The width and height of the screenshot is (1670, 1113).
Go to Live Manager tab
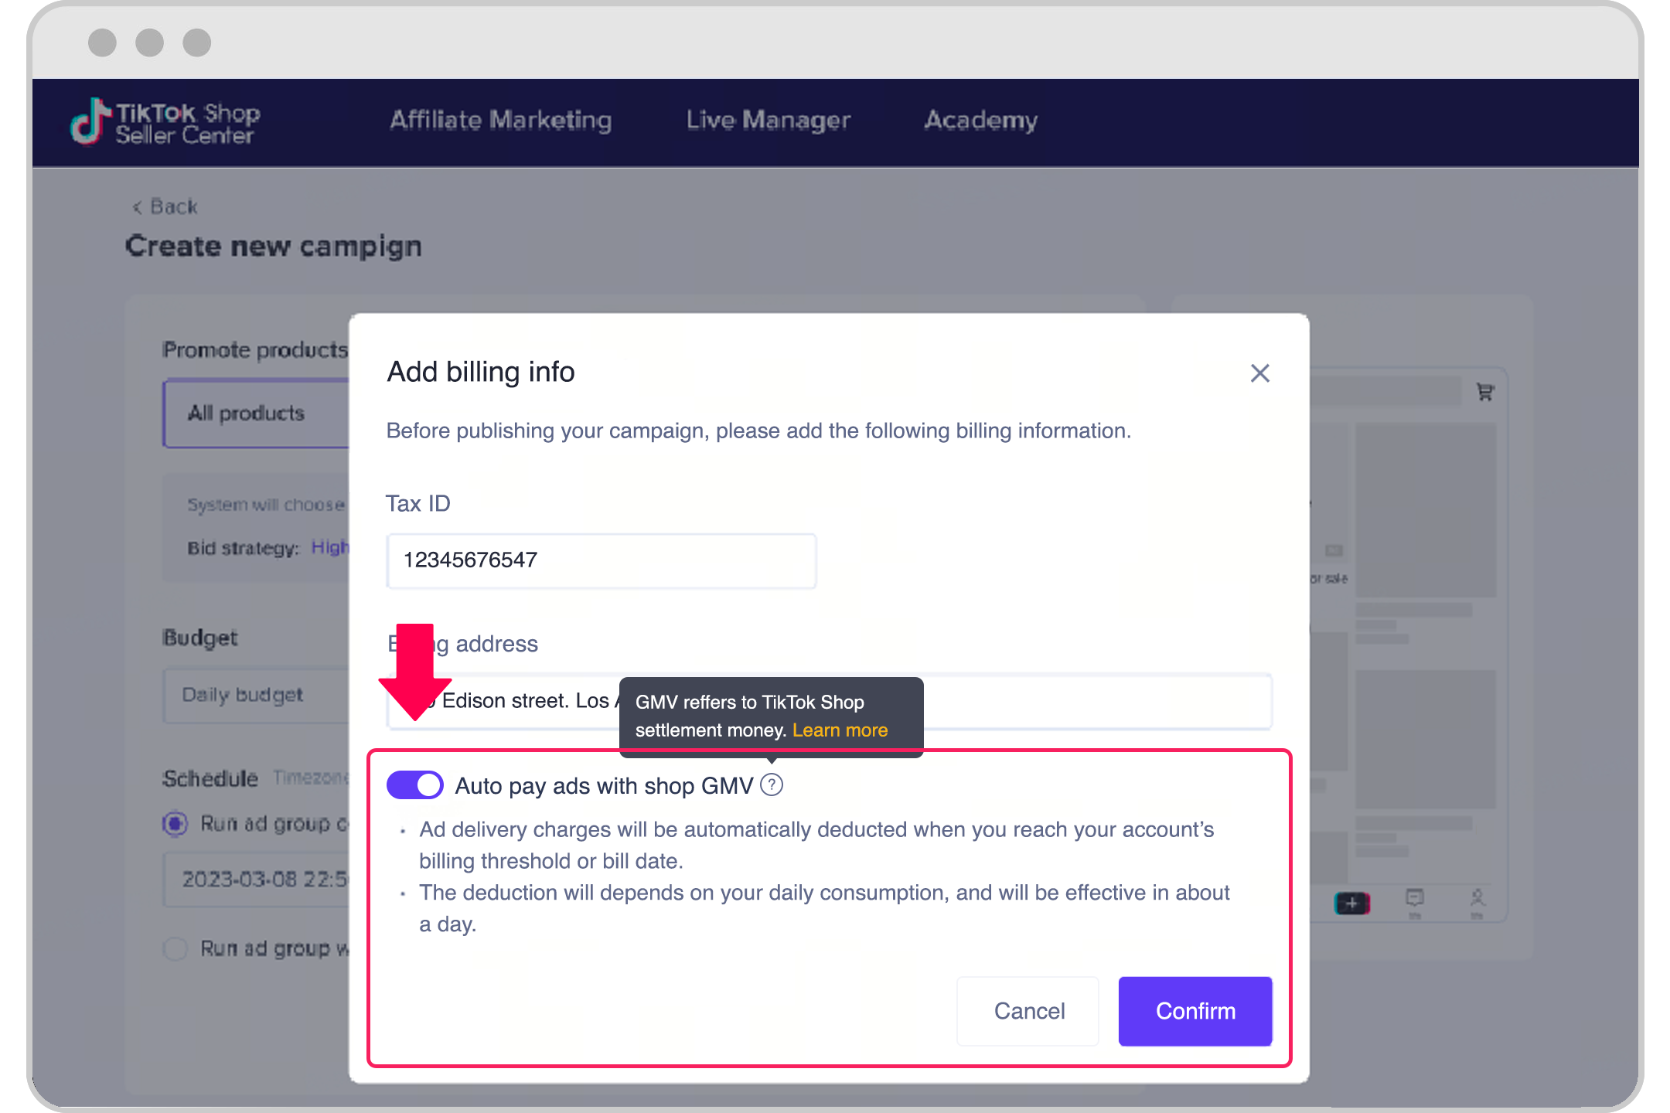point(768,121)
